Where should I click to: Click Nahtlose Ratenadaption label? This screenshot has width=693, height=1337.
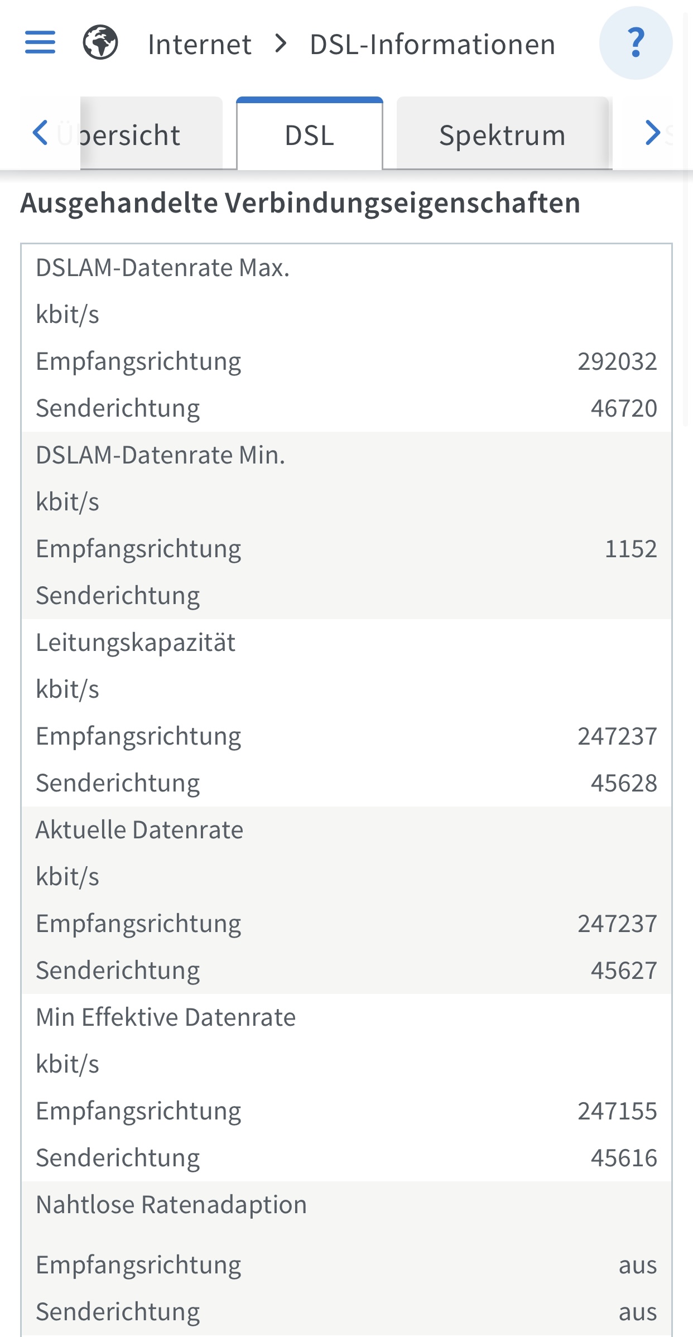click(x=171, y=1205)
